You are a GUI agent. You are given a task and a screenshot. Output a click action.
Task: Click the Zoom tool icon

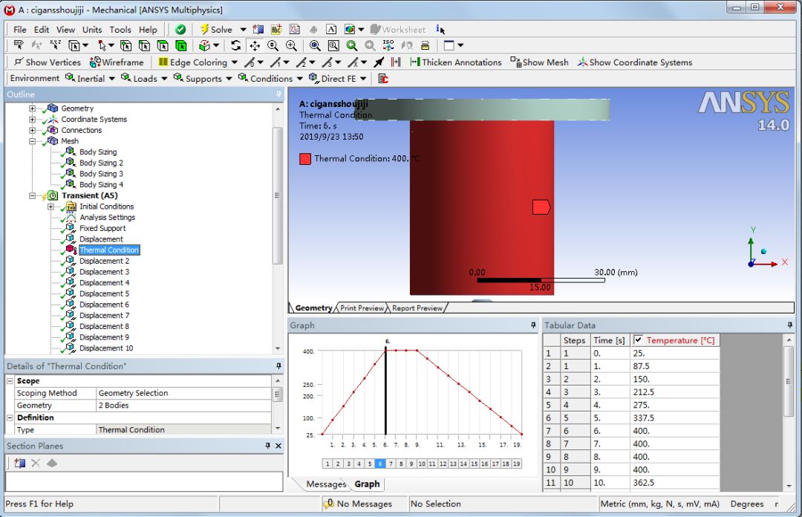[x=273, y=45]
